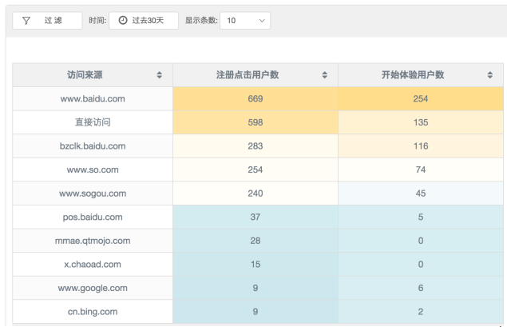The height and width of the screenshot is (327, 507).
Task: Click the 显示条数: label
Action: coord(201,21)
